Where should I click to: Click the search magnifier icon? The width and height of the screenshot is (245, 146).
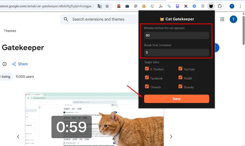pos(66,19)
